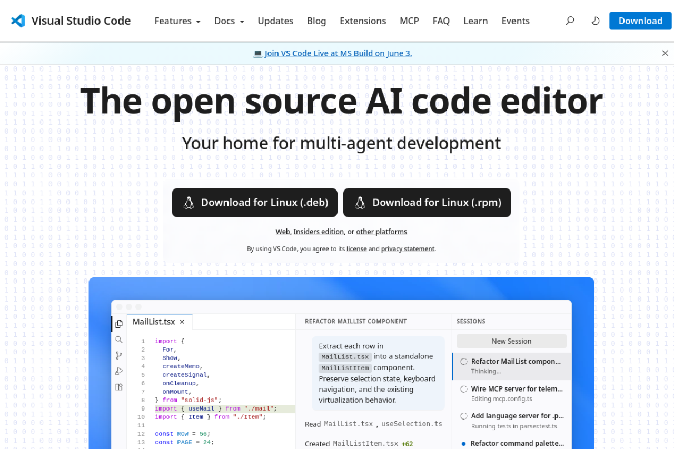Viewport: 674px width, 449px height.
Task: Toggle dark theme with the moon icon
Action: click(596, 21)
